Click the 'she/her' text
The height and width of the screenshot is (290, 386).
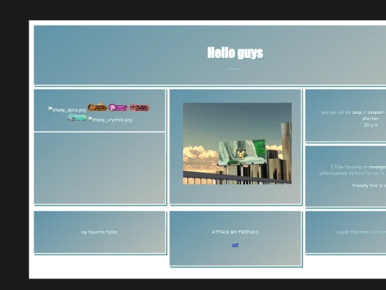pos(370,119)
